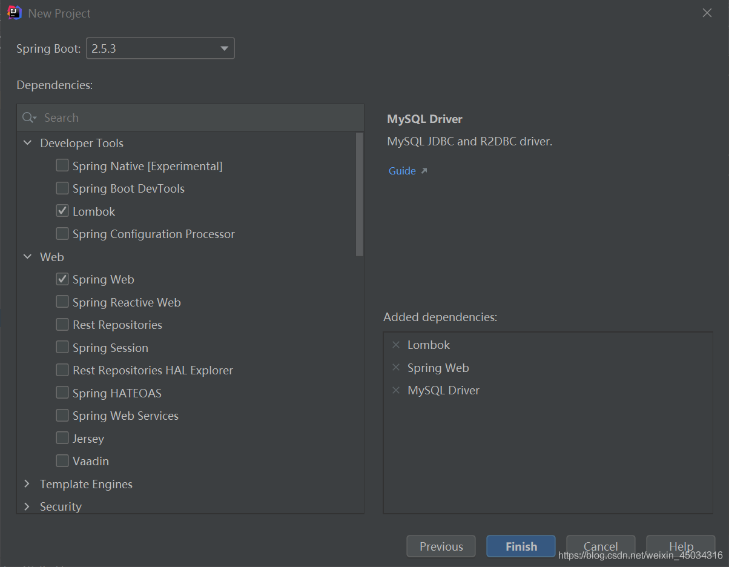
Task: Enable Spring Web Services checkbox
Action: click(62, 416)
